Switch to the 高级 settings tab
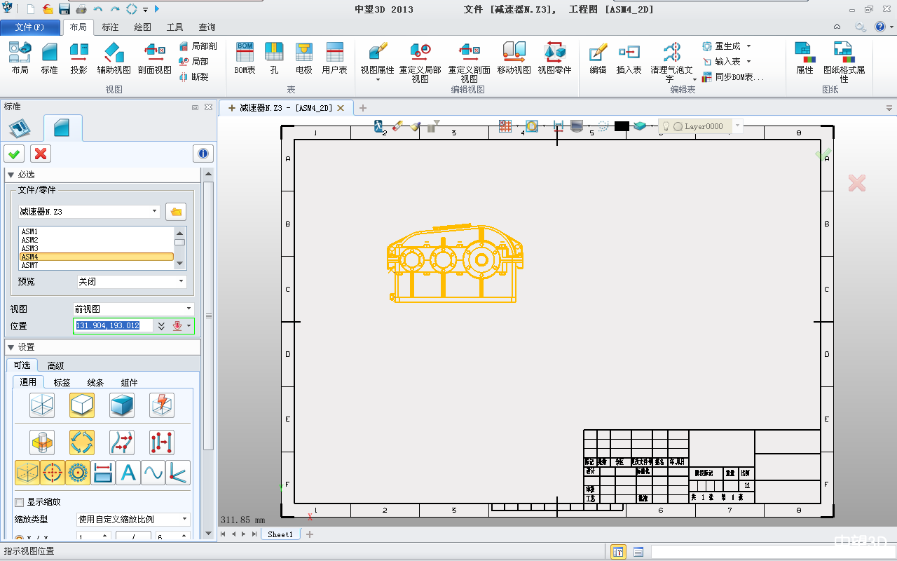 [55, 365]
